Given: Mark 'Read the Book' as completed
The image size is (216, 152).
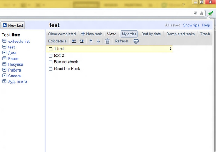Looking at the screenshot, I should pyautogui.click(x=51, y=69).
